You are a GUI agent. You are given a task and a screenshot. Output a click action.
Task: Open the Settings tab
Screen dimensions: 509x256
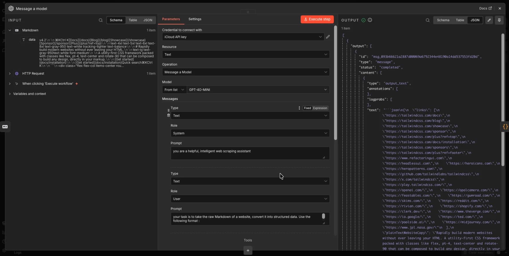[x=195, y=19]
